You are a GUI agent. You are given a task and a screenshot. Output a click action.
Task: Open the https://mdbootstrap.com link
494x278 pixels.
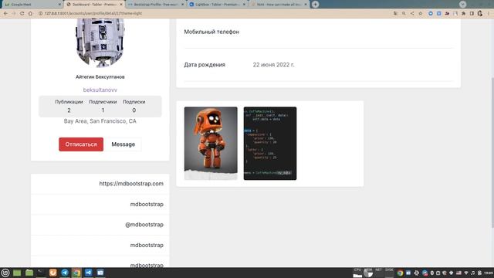(x=131, y=184)
